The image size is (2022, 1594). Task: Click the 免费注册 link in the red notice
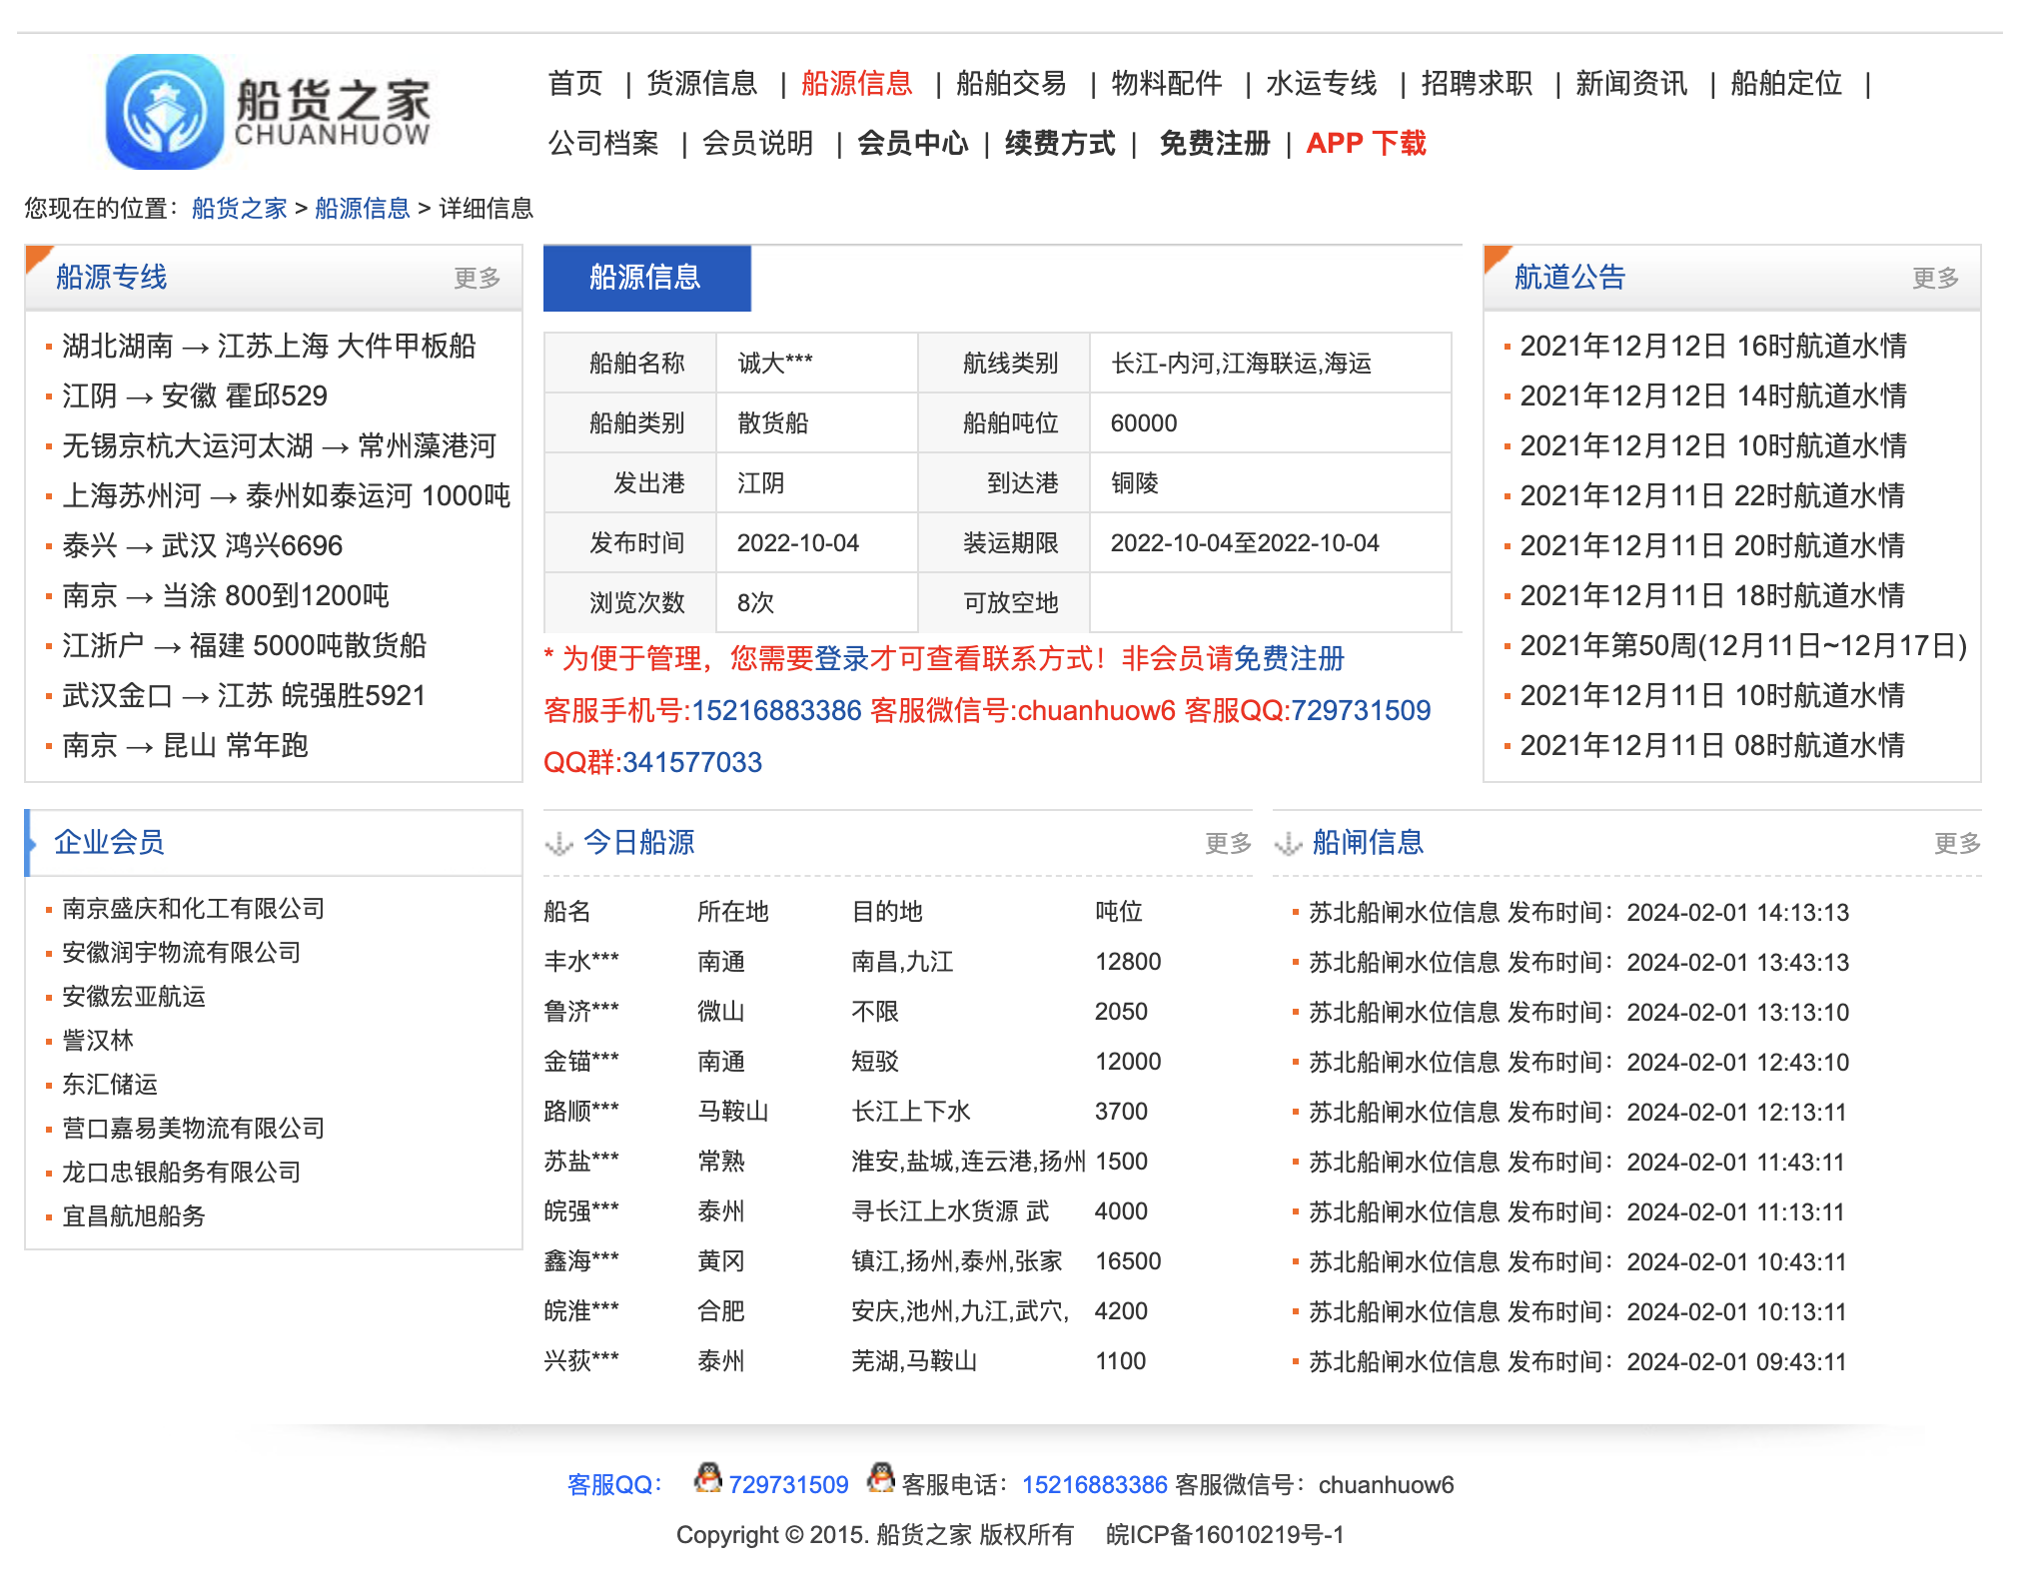tap(1289, 658)
